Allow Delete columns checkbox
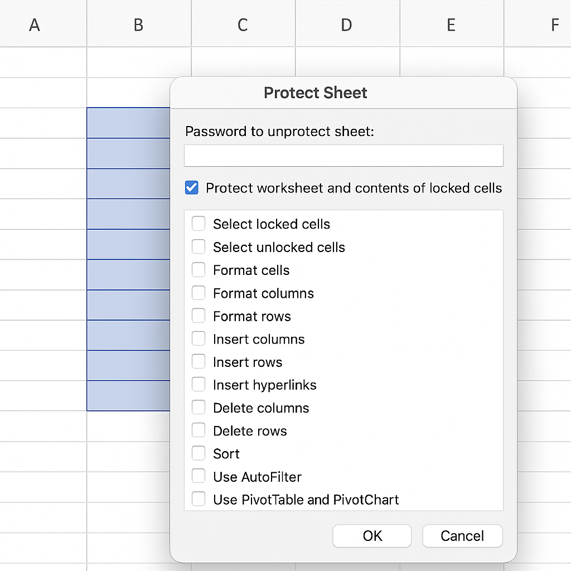This screenshot has height=571, width=571. (199, 408)
